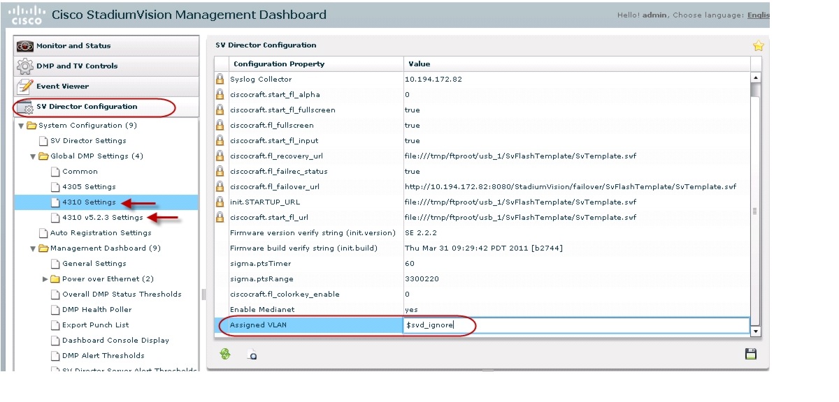
Task: Click the Syslog Collector value 10.194.172.82
Action: tap(433, 80)
